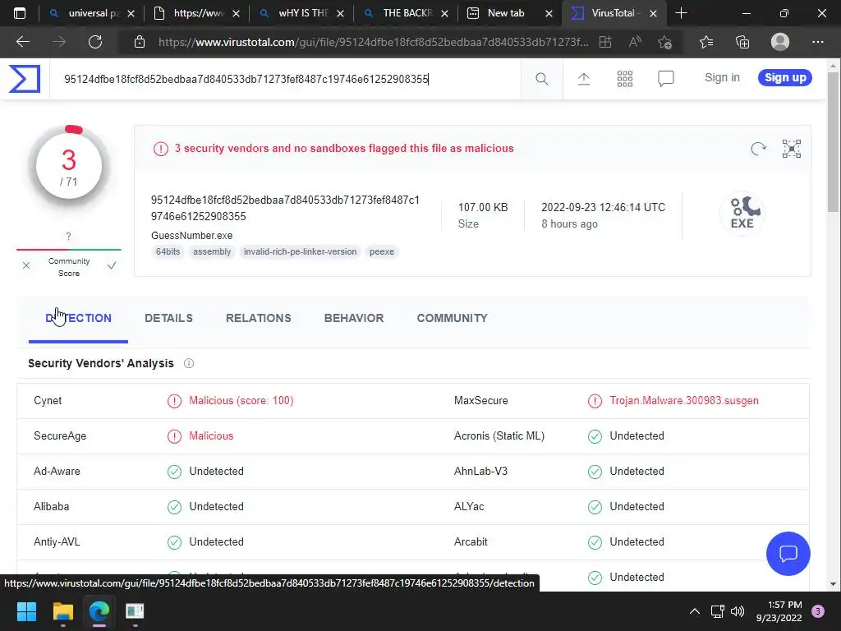Click the taskbar clock showing 1:57 PM
841x631 pixels.
click(x=779, y=611)
